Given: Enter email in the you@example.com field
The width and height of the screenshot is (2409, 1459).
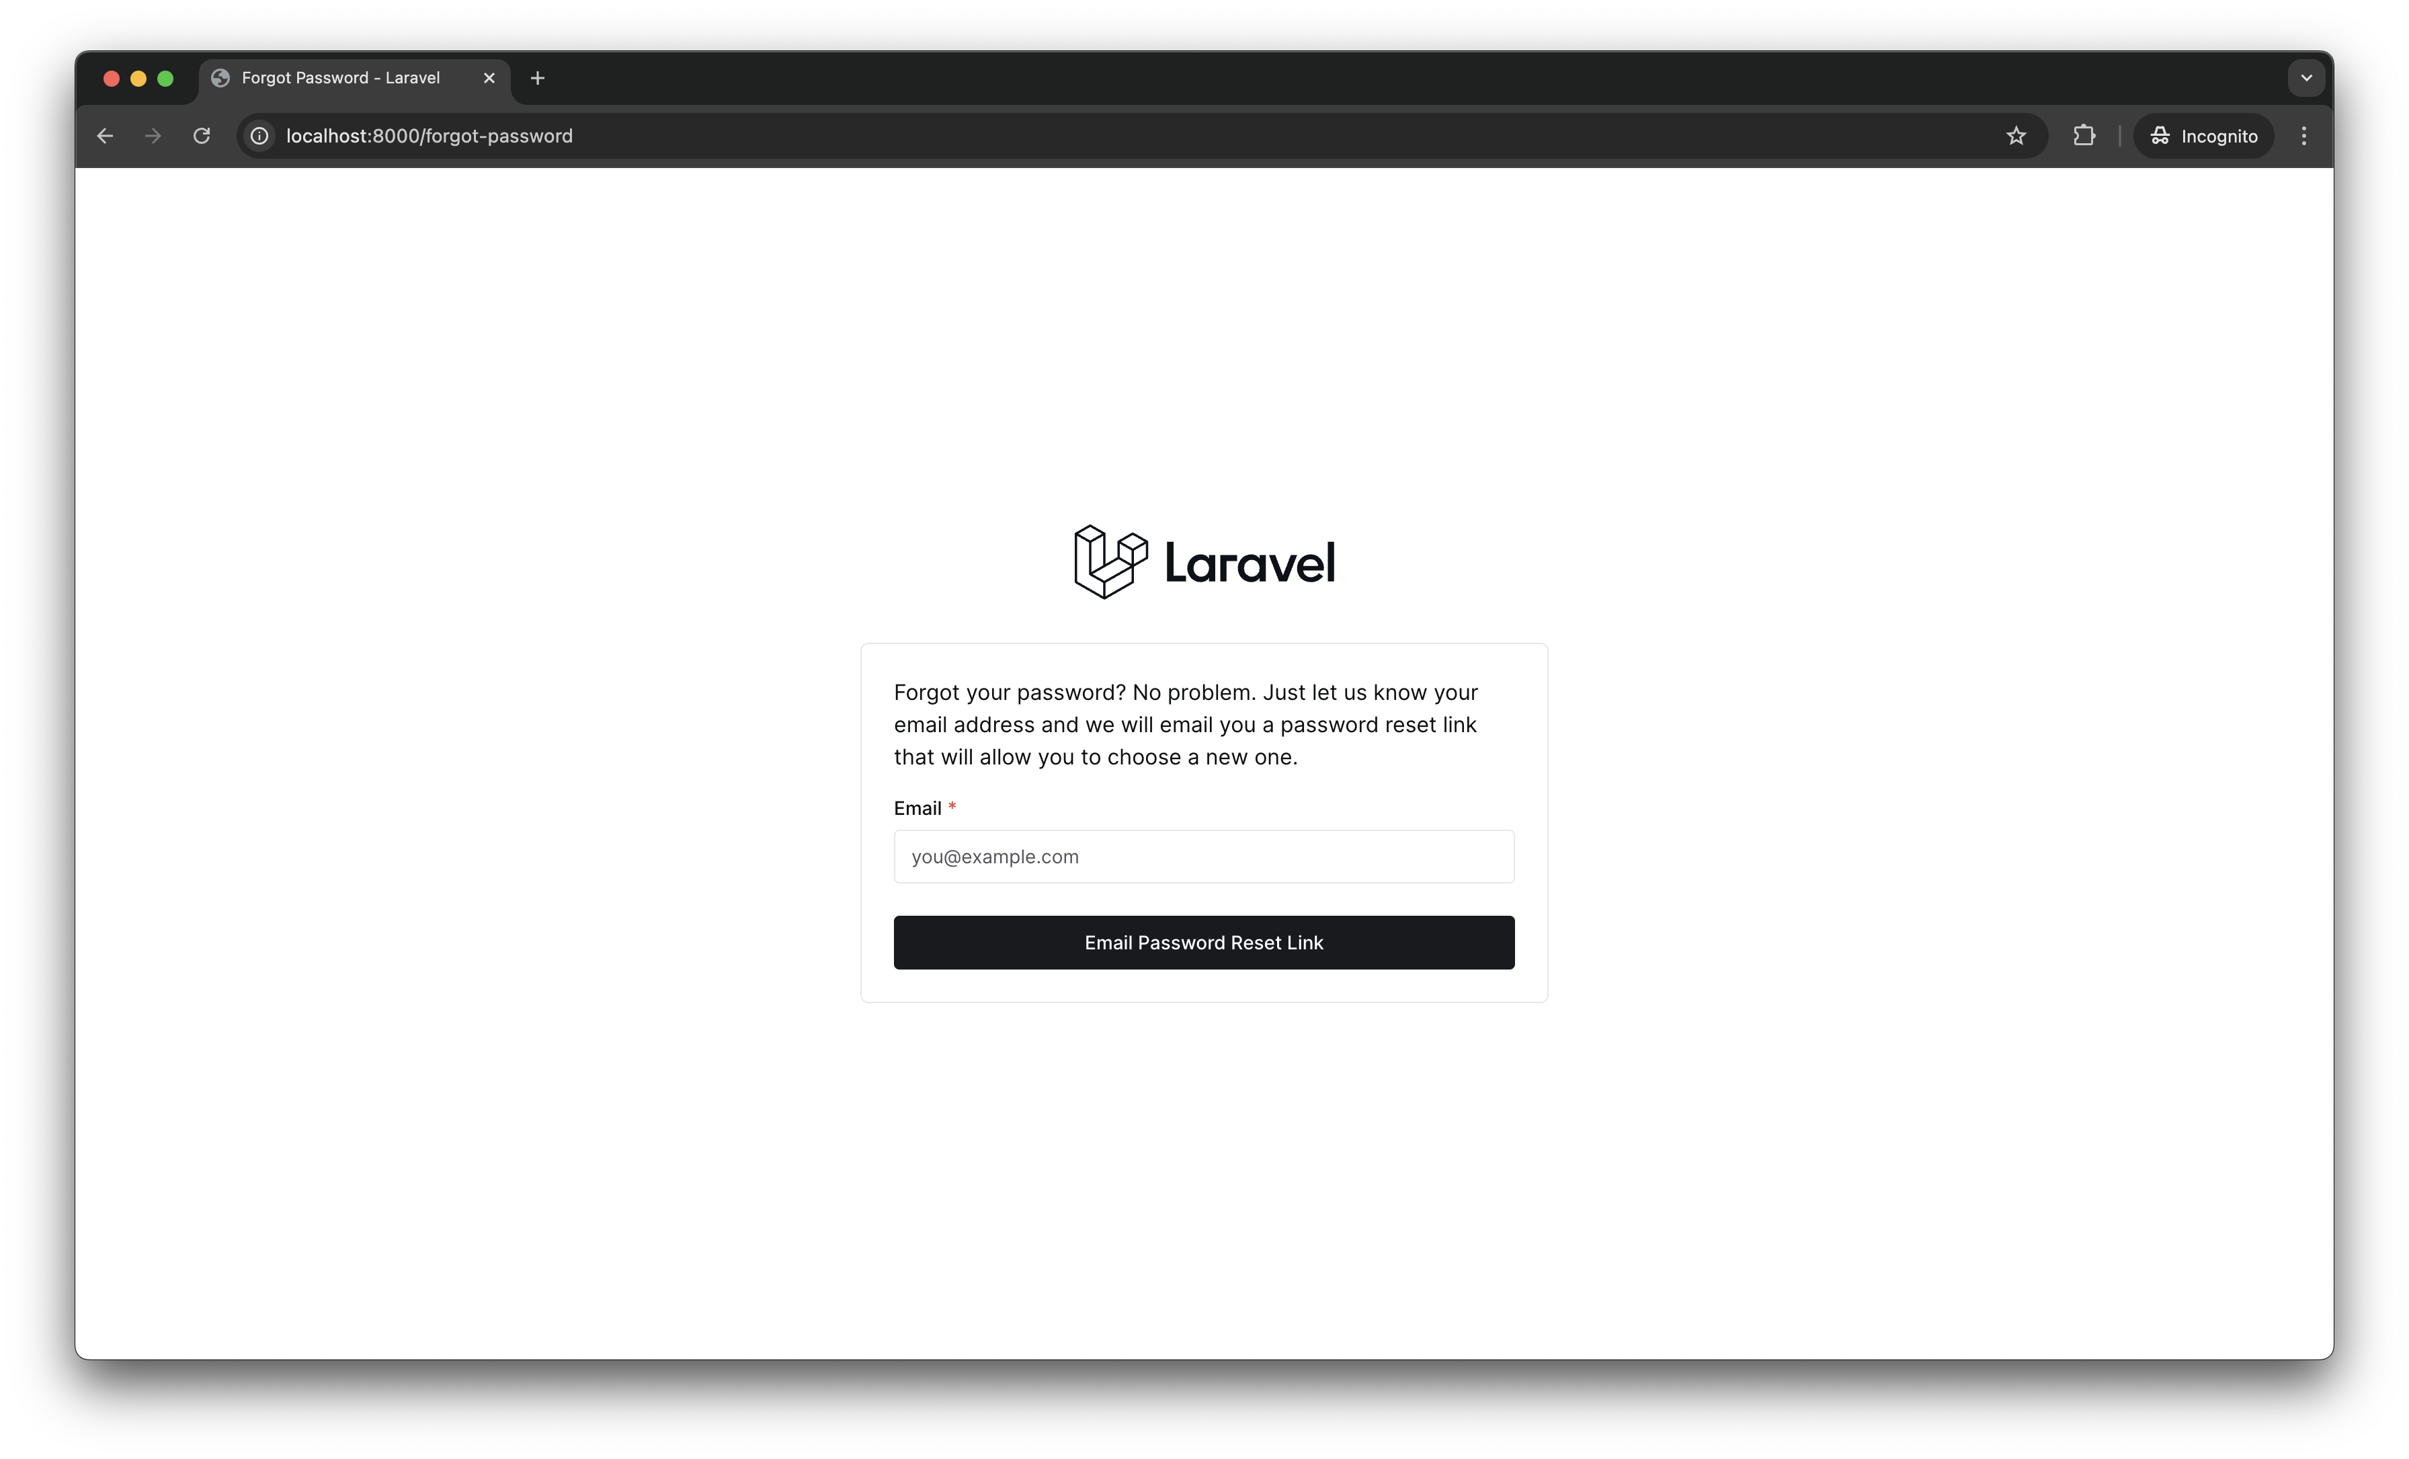Looking at the screenshot, I should (x=1204, y=855).
